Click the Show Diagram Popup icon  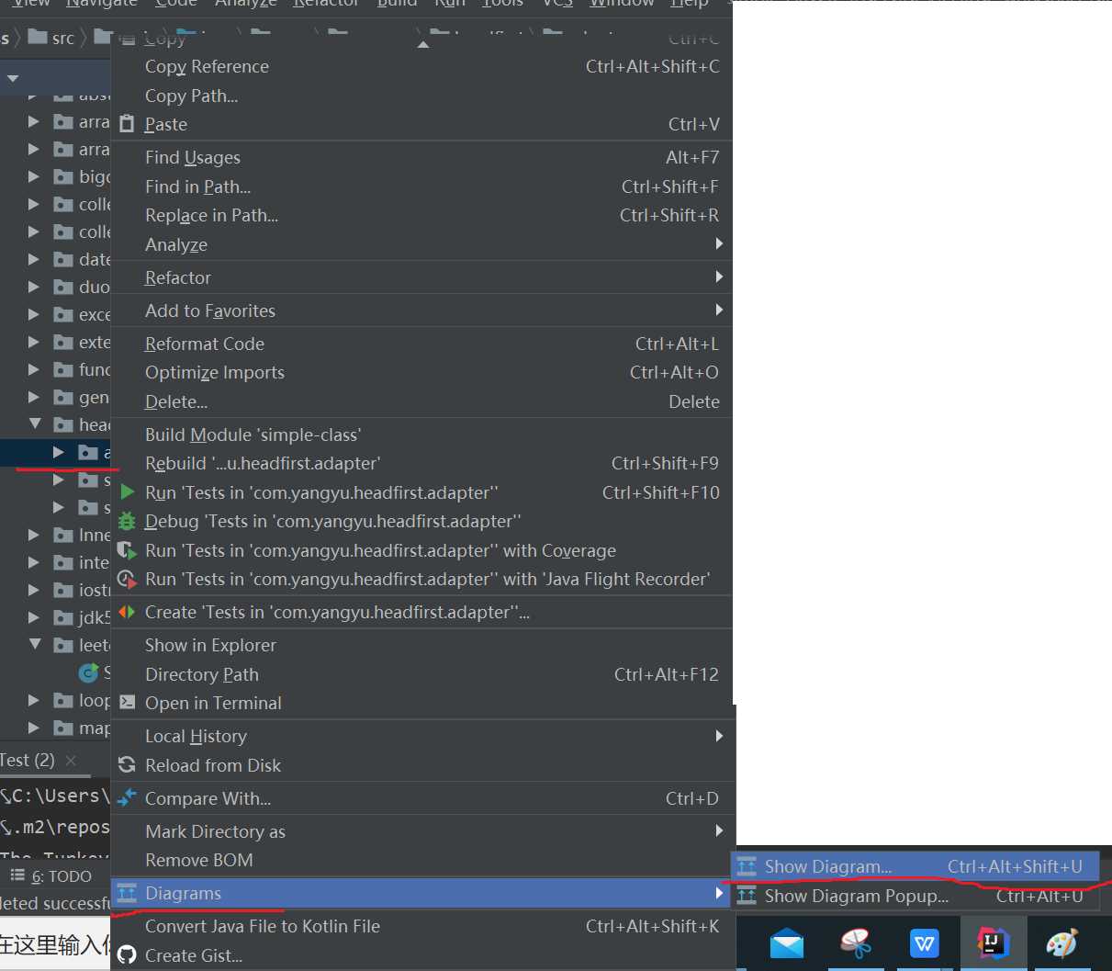point(747,896)
